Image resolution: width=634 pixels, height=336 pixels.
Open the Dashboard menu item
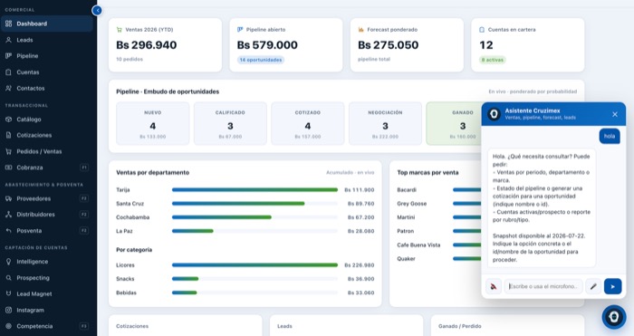(x=47, y=24)
